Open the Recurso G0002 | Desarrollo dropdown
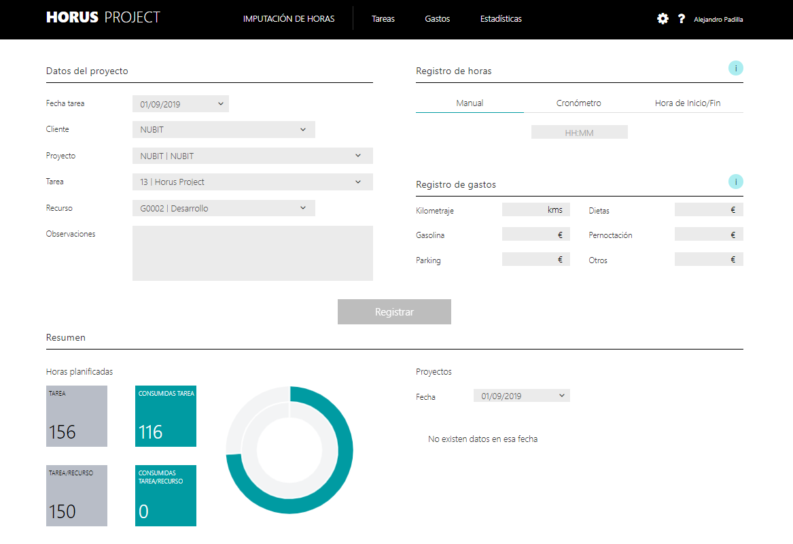 [x=224, y=208]
